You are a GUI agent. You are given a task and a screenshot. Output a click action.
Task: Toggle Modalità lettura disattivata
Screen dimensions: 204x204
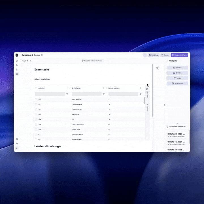click(x=92, y=61)
